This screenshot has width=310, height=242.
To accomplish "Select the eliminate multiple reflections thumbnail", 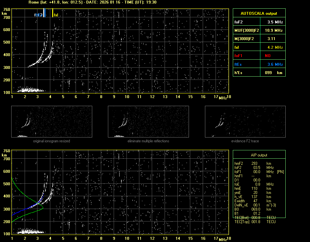I will [x=148, y=122].
